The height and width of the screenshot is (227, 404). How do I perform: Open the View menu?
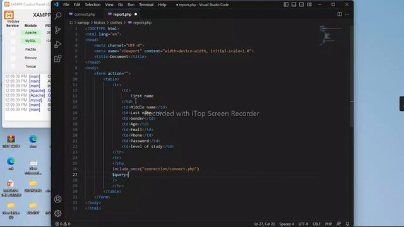tap(109, 4)
